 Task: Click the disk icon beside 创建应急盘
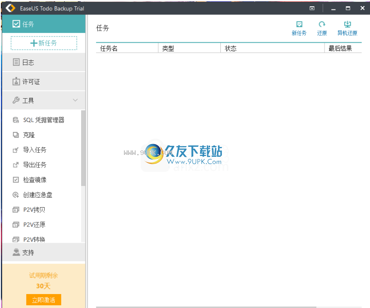coord(16,195)
